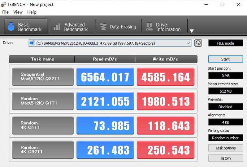Click the TxBENCH app icon in title bar

3,5
